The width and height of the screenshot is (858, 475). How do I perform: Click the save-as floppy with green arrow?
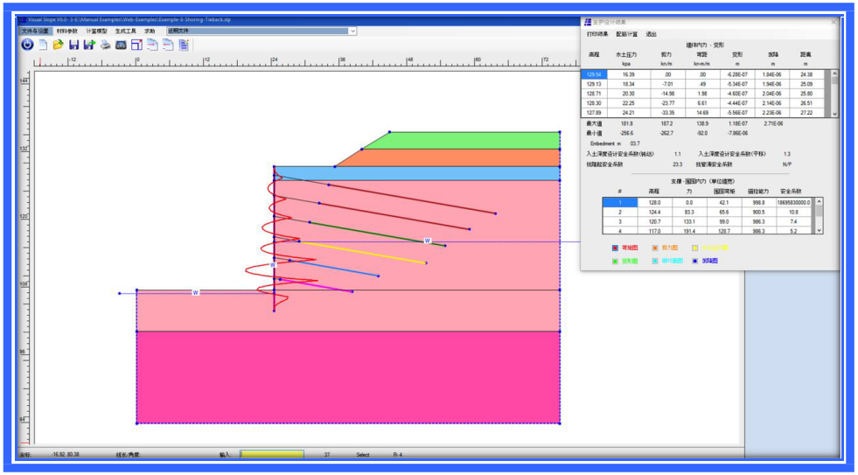[88, 45]
